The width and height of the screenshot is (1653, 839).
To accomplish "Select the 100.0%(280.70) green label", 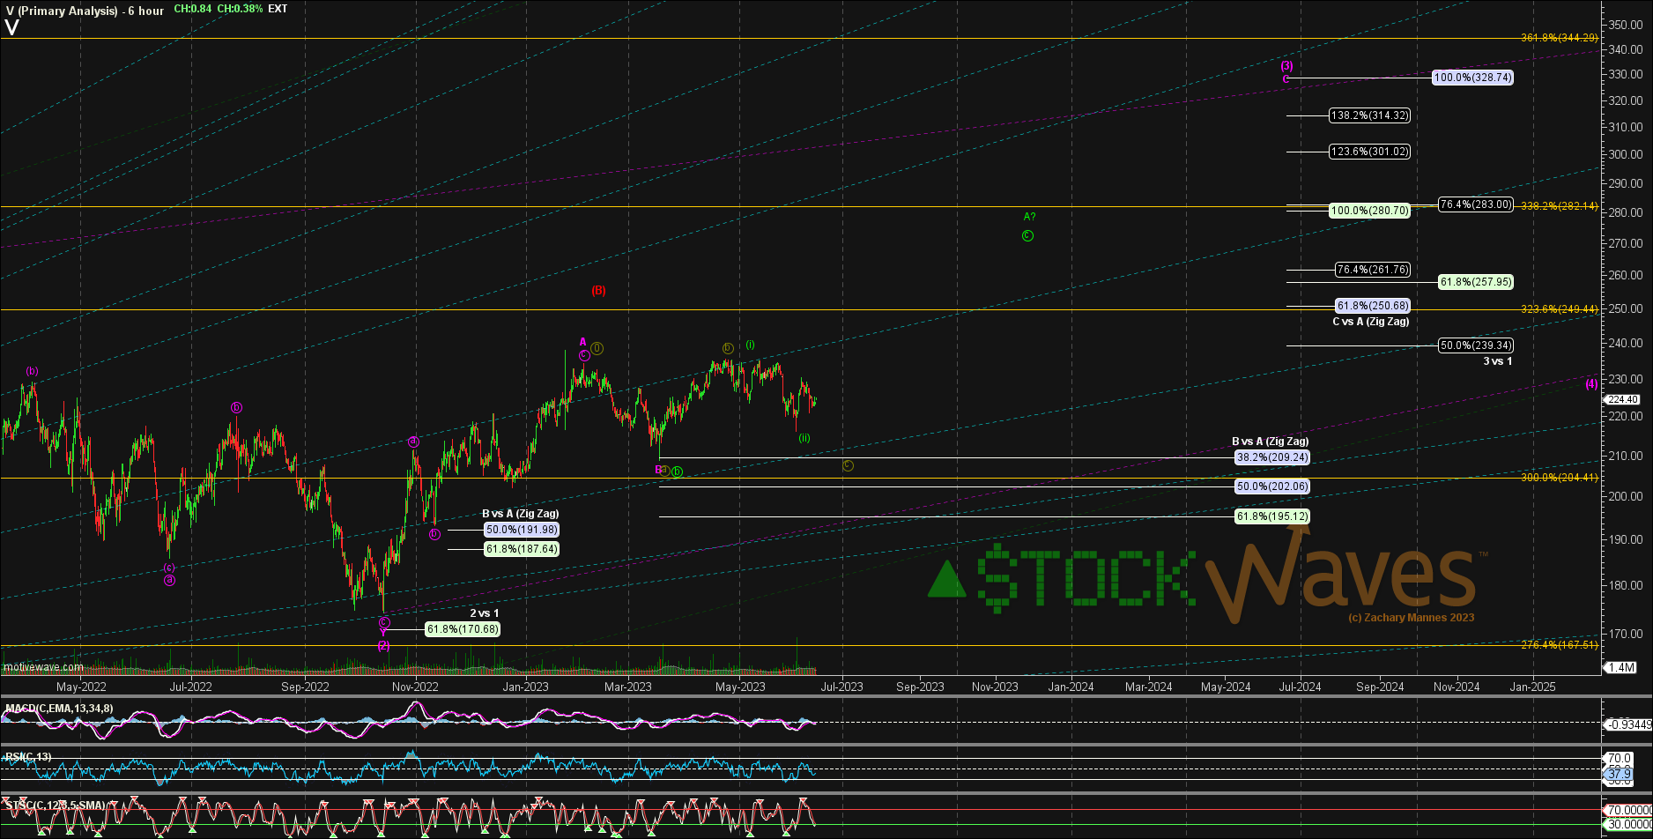I will (1369, 211).
